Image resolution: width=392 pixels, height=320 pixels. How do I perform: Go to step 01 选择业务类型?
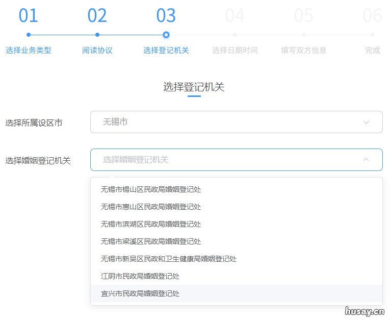pos(29,51)
